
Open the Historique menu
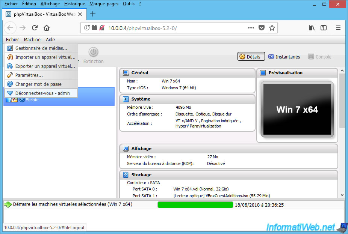pyautogui.click(x=74, y=4)
